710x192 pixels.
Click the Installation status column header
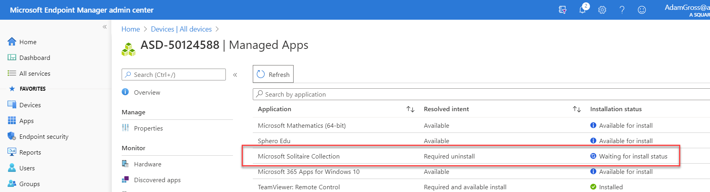616,109
